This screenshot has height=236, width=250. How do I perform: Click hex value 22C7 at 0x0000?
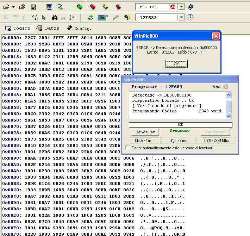30,38
